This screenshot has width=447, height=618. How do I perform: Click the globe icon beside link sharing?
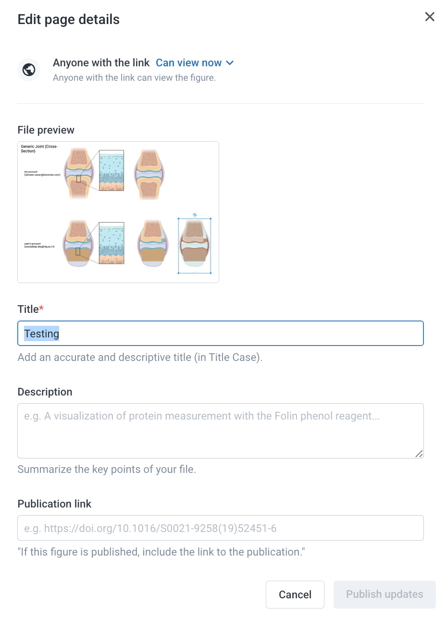(x=29, y=70)
